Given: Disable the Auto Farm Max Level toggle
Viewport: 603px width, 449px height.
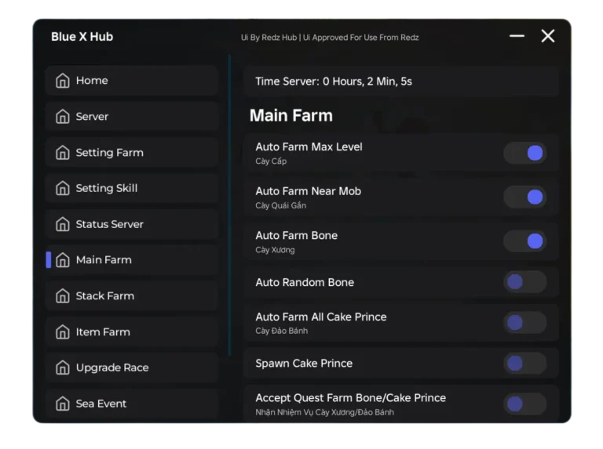Looking at the screenshot, I should point(524,153).
